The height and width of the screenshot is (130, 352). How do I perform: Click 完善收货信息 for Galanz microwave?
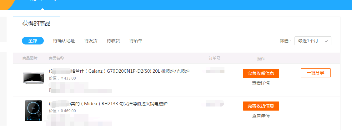tap(261, 74)
